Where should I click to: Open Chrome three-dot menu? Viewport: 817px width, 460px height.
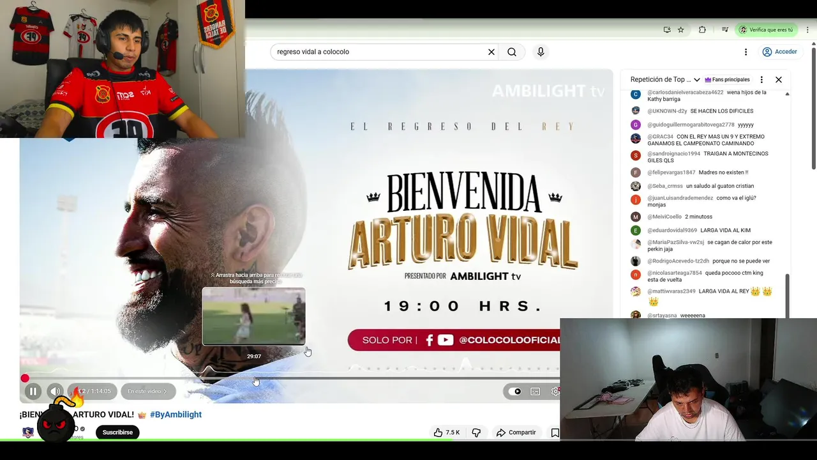(x=807, y=30)
